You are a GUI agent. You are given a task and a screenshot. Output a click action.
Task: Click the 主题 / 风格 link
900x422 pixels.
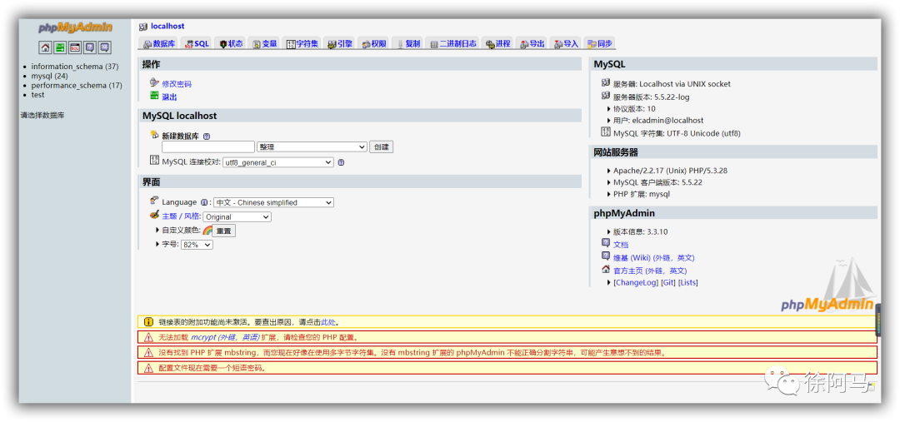click(x=182, y=216)
